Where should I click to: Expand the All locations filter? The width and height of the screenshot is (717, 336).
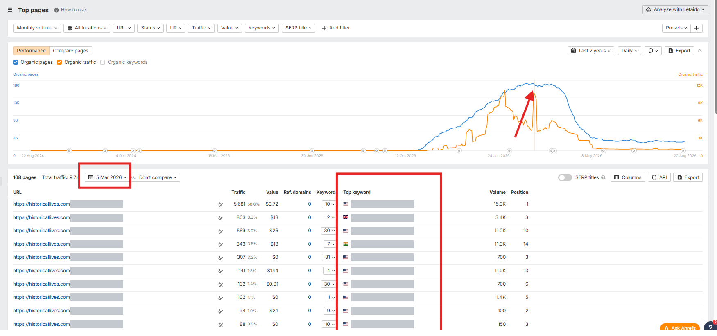87,28
